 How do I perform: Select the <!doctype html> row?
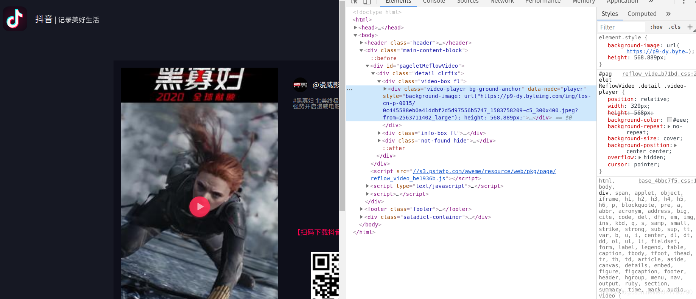(377, 12)
